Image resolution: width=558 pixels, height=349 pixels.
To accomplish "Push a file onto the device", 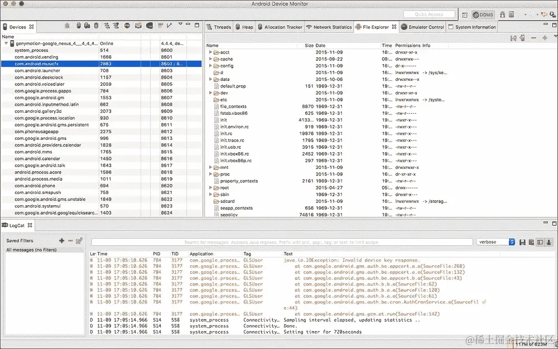I will [x=522, y=37].
